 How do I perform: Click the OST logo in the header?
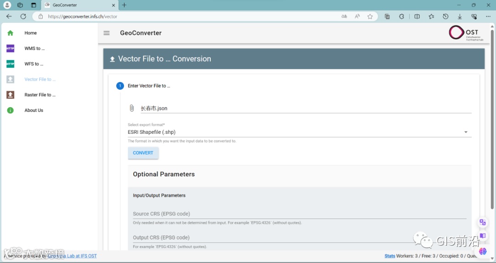(464, 33)
